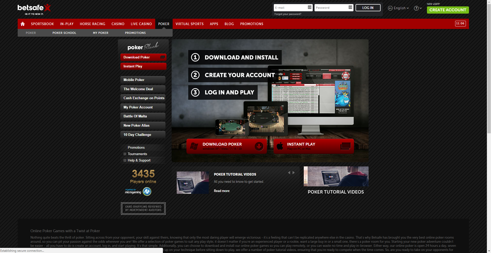This screenshot has height=253, width=491.
Task: Open The Welcome Deal
Action: coord(143,89)
